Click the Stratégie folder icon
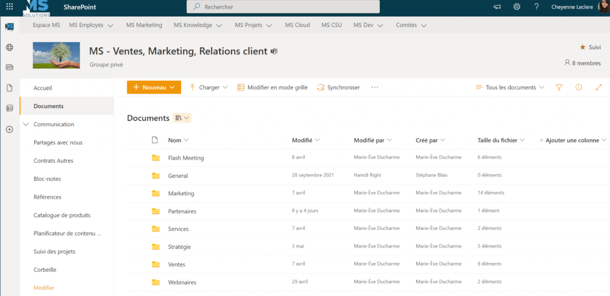This screenshot has width=610, height=296. pyautogui.click(x=156, y=247)
